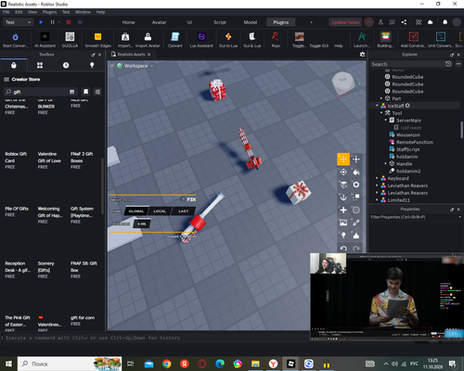The height and width of the screenshot is (371, 464).
Task: Collapse the Tool node
Action: pyautogui.click(x=381, y=113)
